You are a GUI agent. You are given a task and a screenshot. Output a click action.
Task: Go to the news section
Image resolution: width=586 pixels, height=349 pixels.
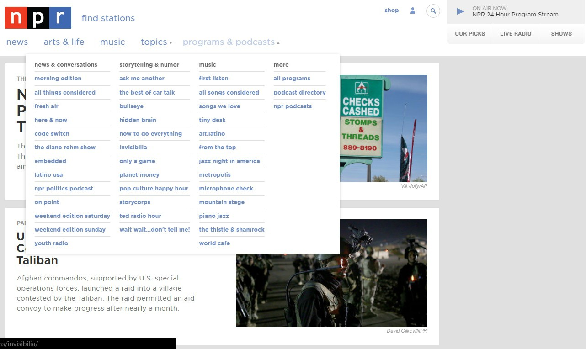(17, 42)
